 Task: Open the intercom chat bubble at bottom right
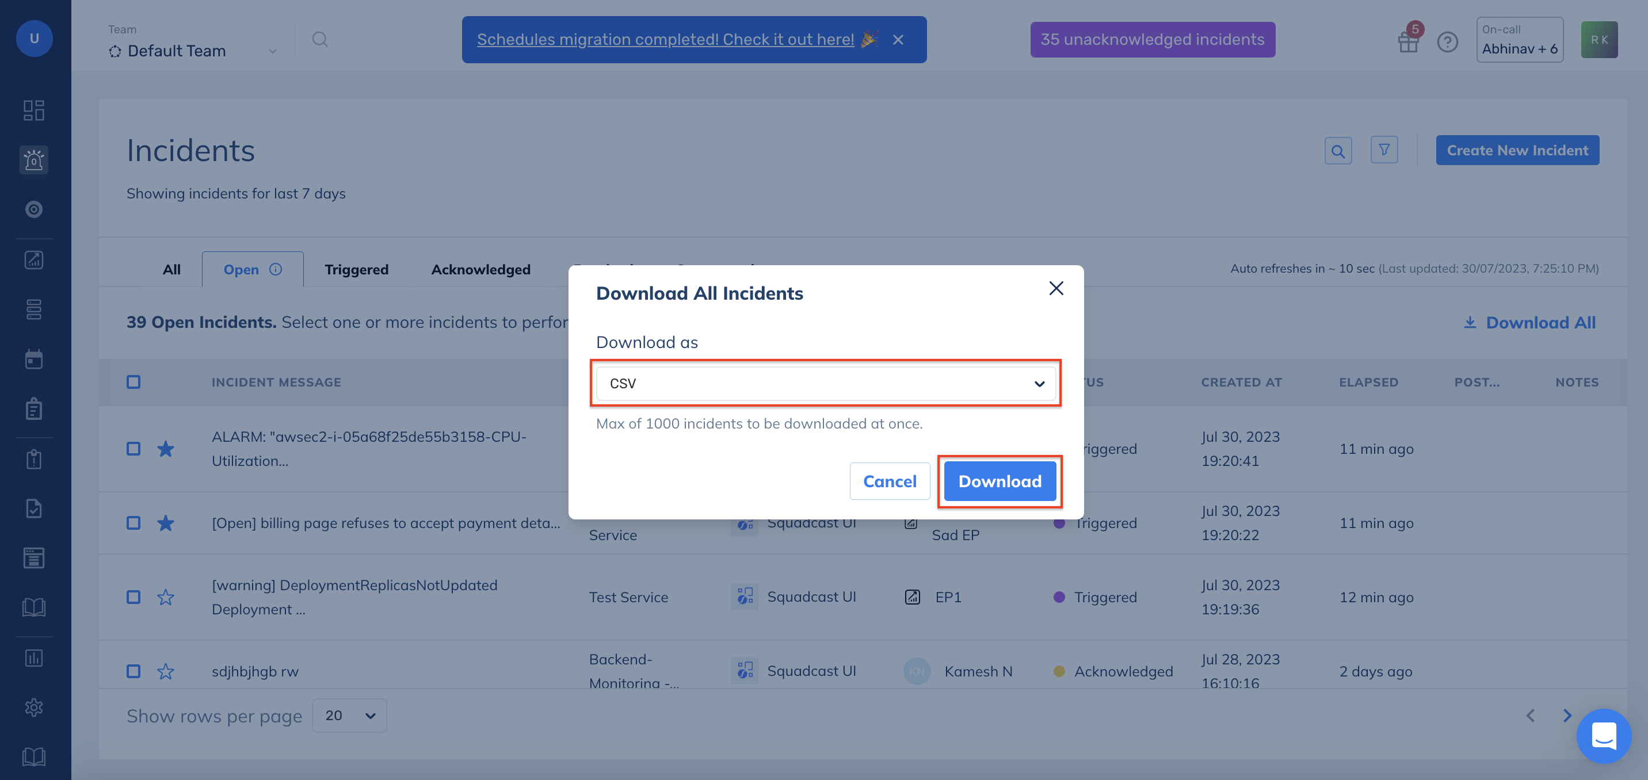tap(1604, 736)
